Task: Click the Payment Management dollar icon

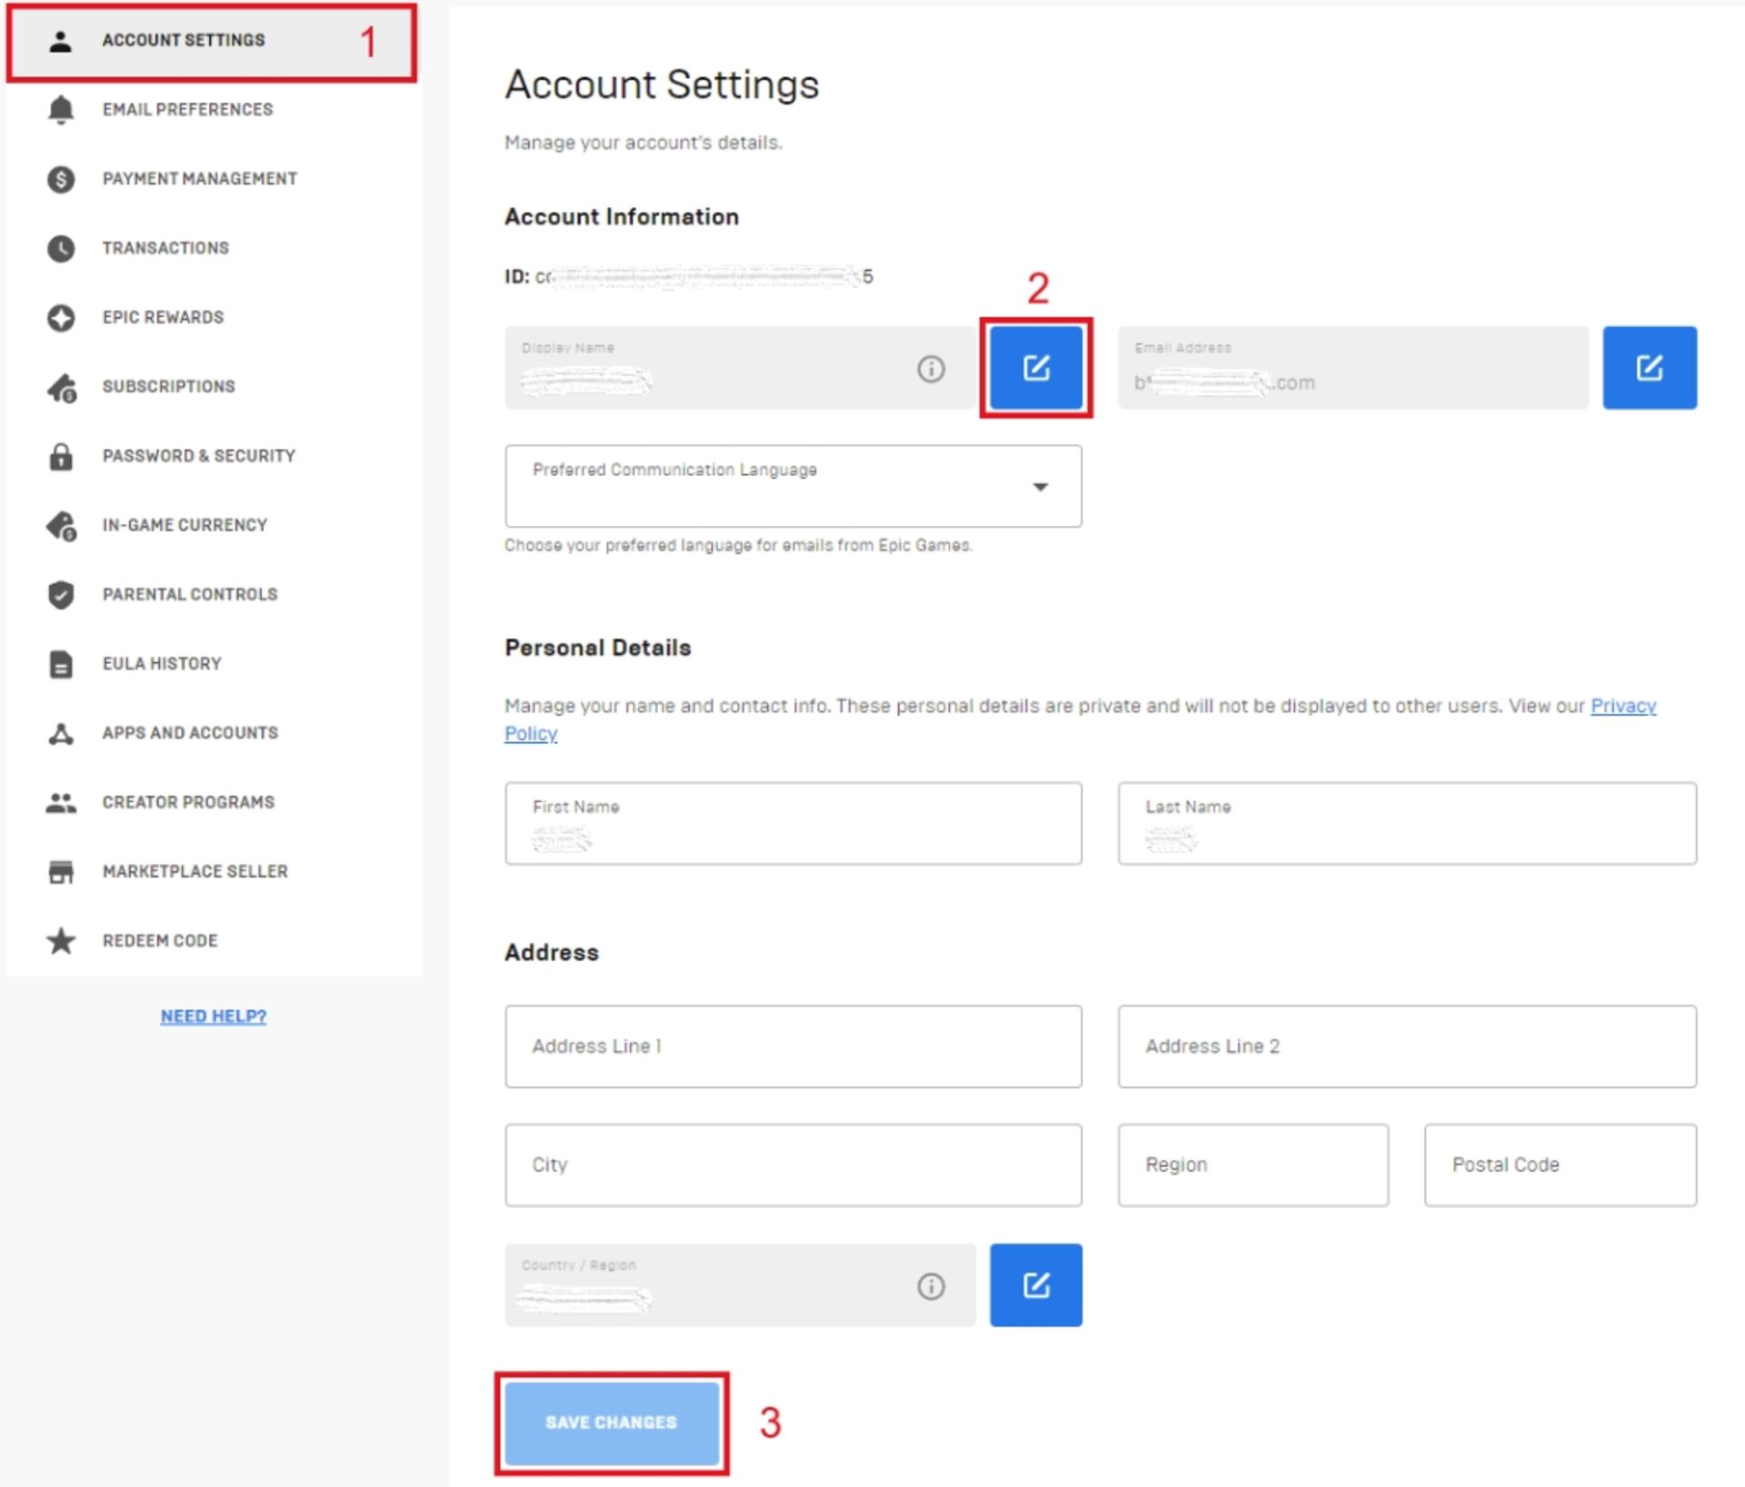Action: pyautogui.click(x=61, y=179)
